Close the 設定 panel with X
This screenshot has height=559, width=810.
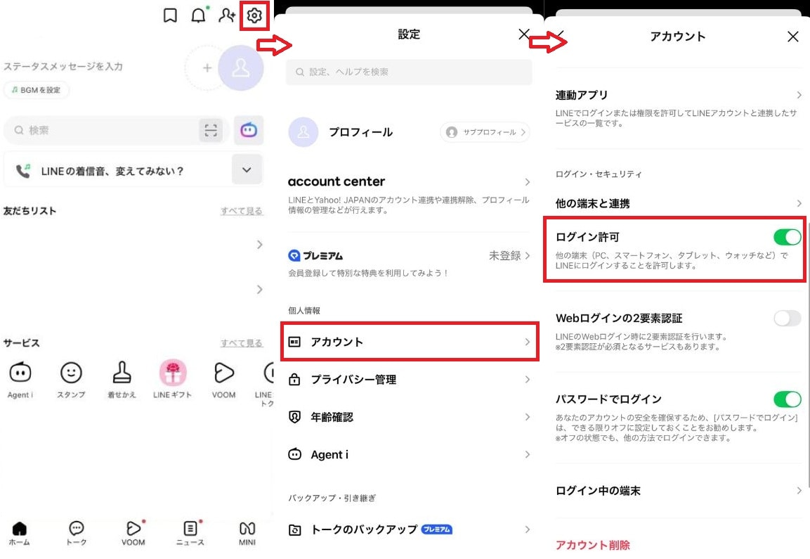click(x=524, y=34)
